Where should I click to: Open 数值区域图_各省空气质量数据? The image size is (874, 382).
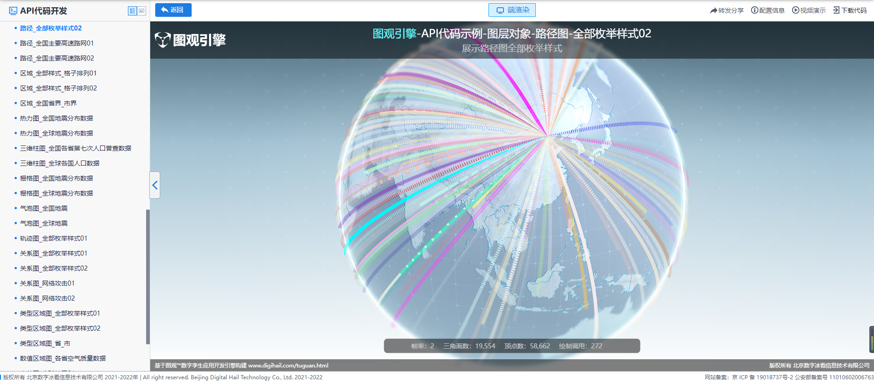coord(63,358)
